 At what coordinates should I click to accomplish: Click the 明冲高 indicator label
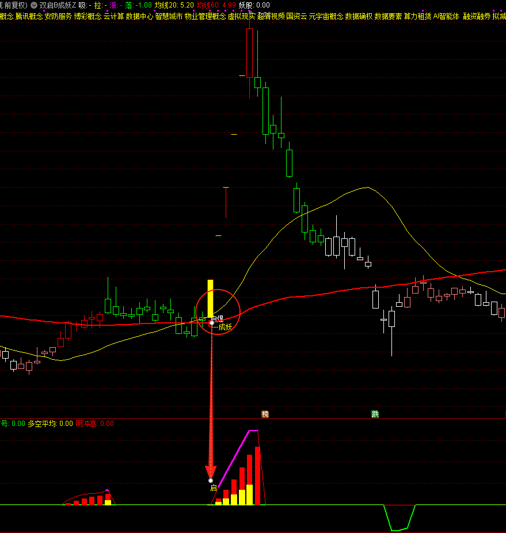coord(87,424)
